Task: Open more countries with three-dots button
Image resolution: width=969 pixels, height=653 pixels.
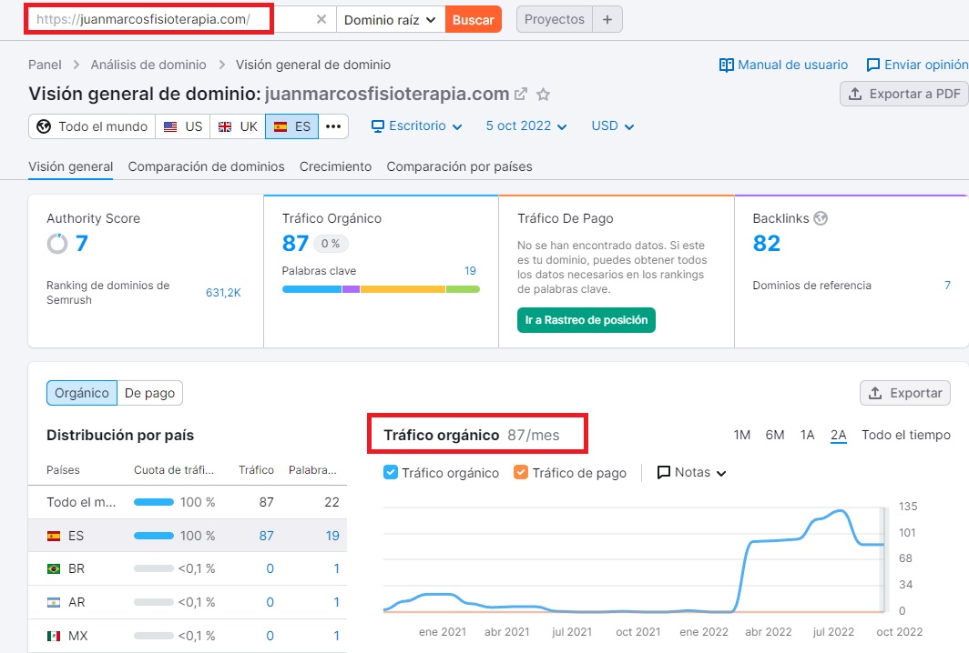Action: coord(333,126)
